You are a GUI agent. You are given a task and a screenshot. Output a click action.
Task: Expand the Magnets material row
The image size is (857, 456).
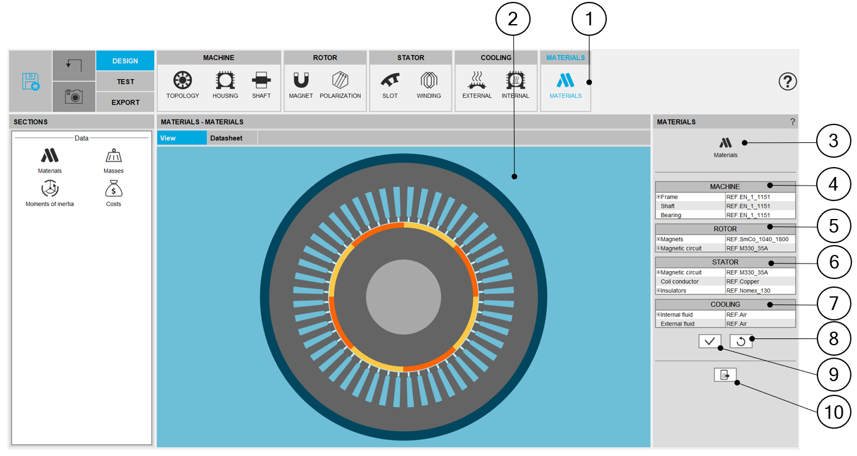[659, 239]
